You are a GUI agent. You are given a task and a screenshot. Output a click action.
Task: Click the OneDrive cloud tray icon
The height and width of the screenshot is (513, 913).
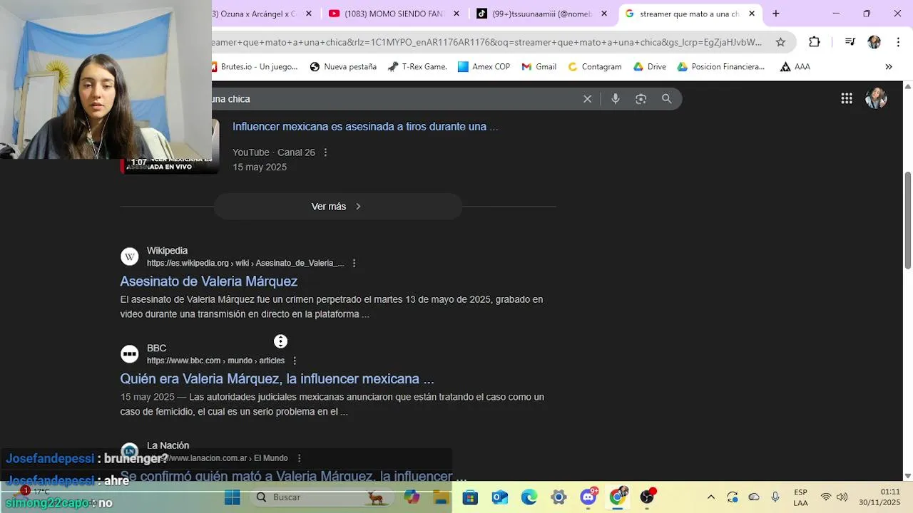tap(754, 497)
